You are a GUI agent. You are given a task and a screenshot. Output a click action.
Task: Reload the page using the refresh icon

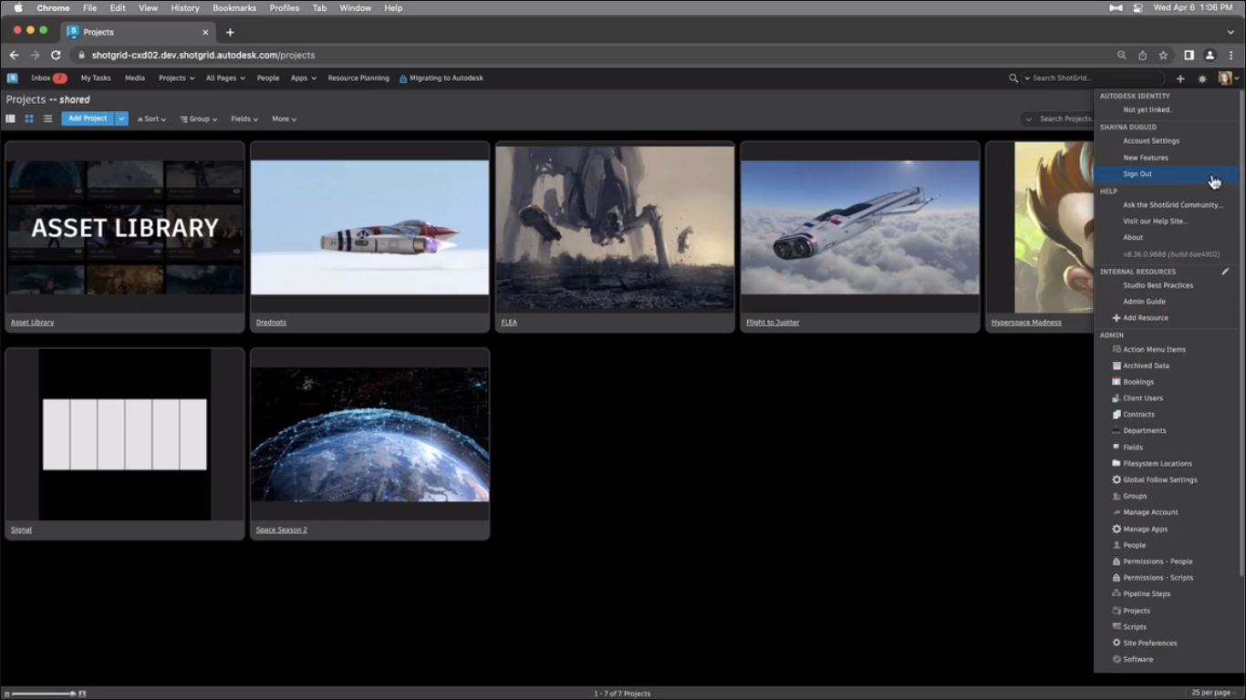point(56,55)
